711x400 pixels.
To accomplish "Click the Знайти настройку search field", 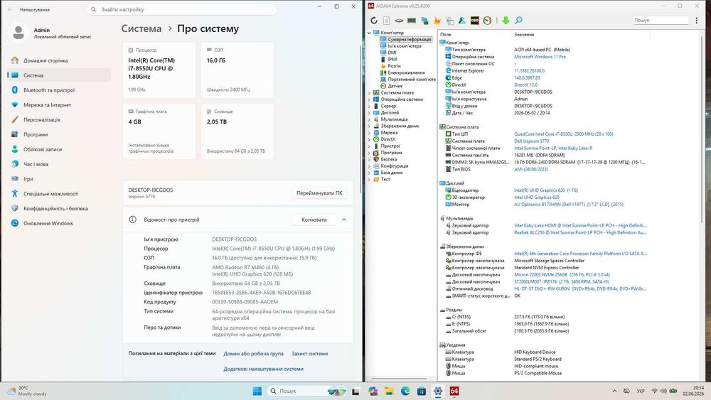I will point(182,9).
